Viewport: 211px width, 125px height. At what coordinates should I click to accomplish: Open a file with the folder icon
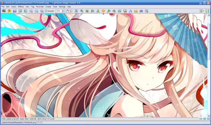click(9, 11)
